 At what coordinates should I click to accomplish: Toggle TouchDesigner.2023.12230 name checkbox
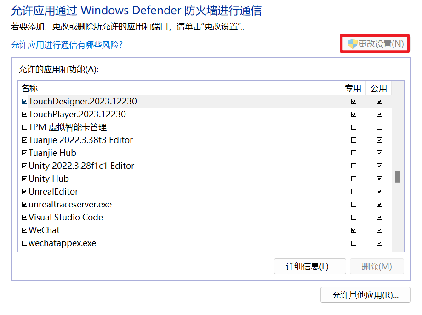pos(24,102)
